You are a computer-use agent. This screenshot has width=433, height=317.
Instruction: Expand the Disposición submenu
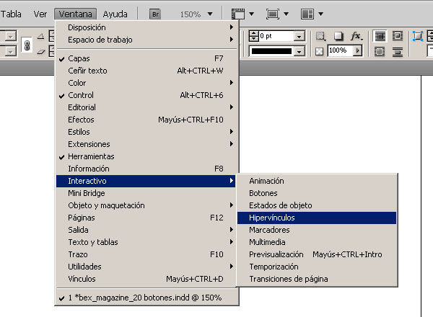[x=146, y=27]
